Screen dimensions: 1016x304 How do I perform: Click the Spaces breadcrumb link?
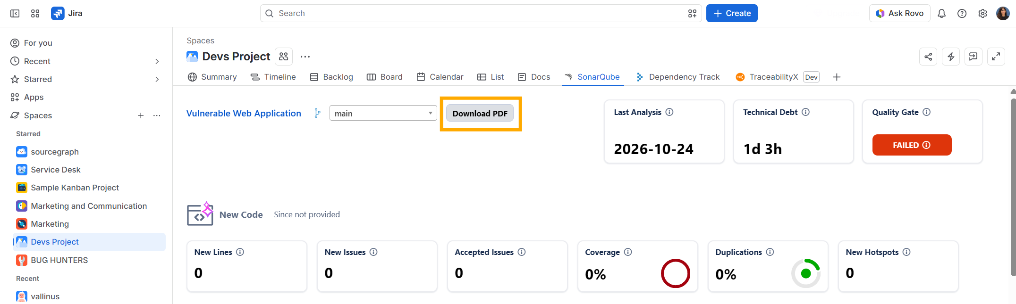[x=200, y=41]
